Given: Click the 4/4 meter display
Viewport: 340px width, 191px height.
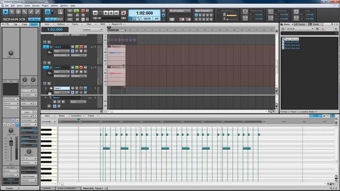Looking at the screenshot, I should click(157, 19).
